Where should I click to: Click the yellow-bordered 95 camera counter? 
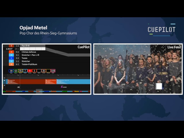tap(20, 71)
